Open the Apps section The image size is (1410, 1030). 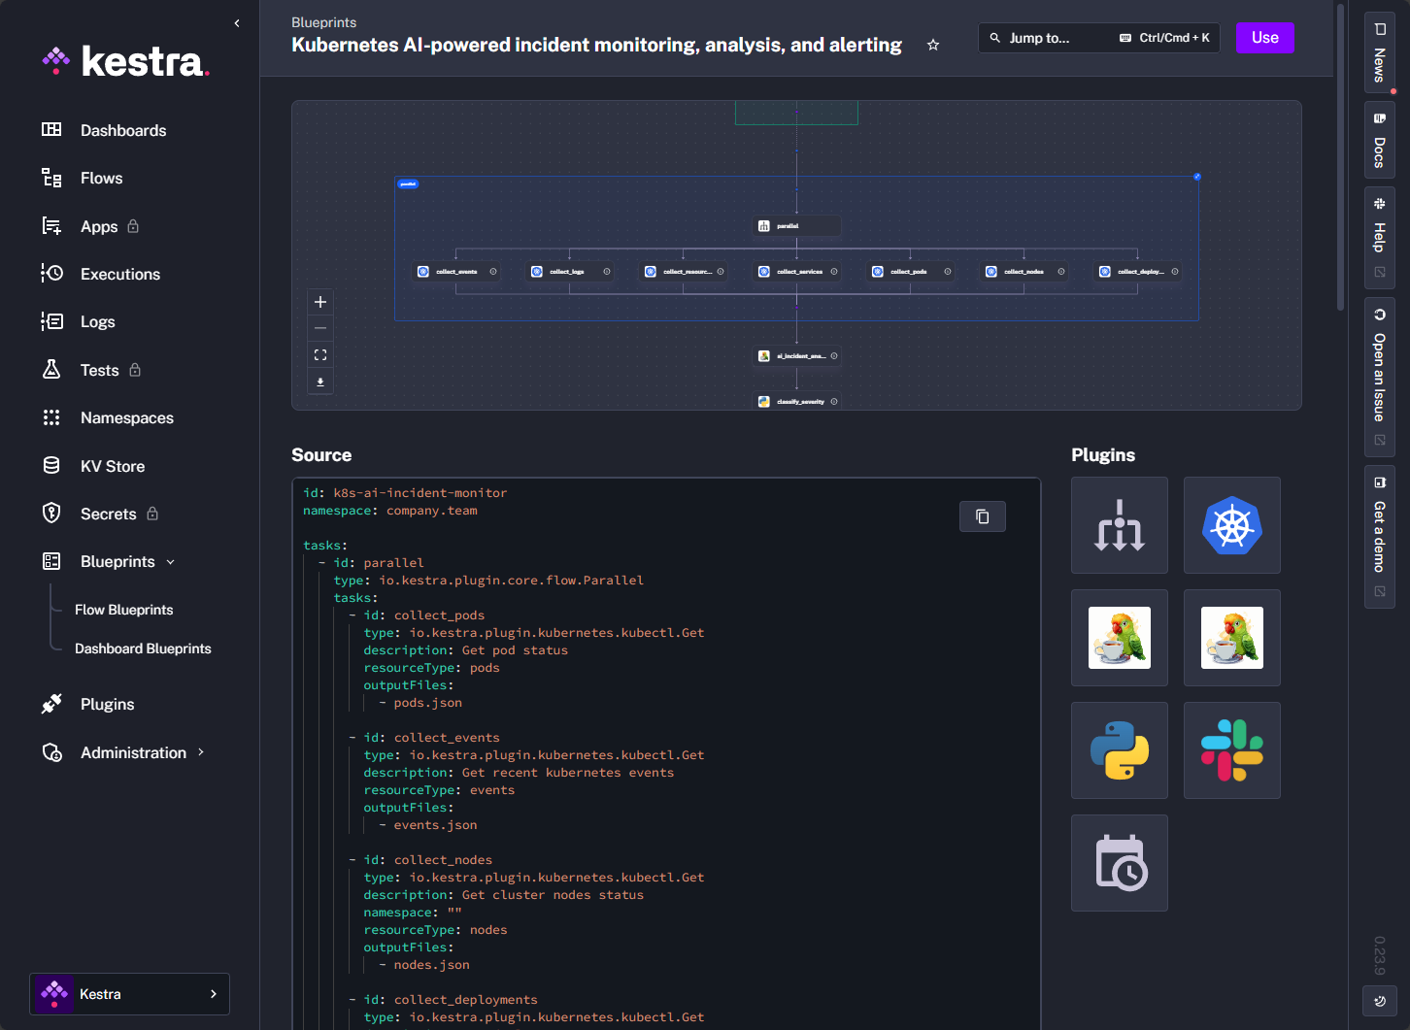[99, 226]
